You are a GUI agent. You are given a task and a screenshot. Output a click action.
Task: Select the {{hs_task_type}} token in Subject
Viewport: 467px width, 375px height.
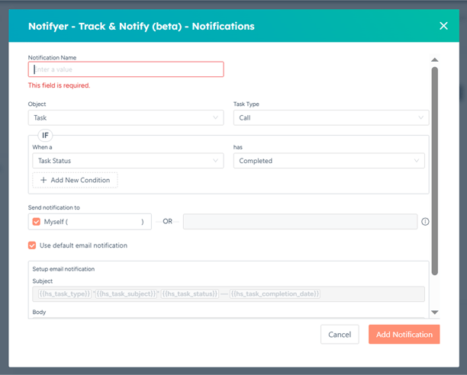[x=64, y=293]
